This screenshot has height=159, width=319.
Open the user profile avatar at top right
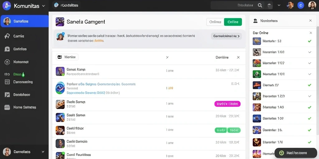tap(312, 6)
